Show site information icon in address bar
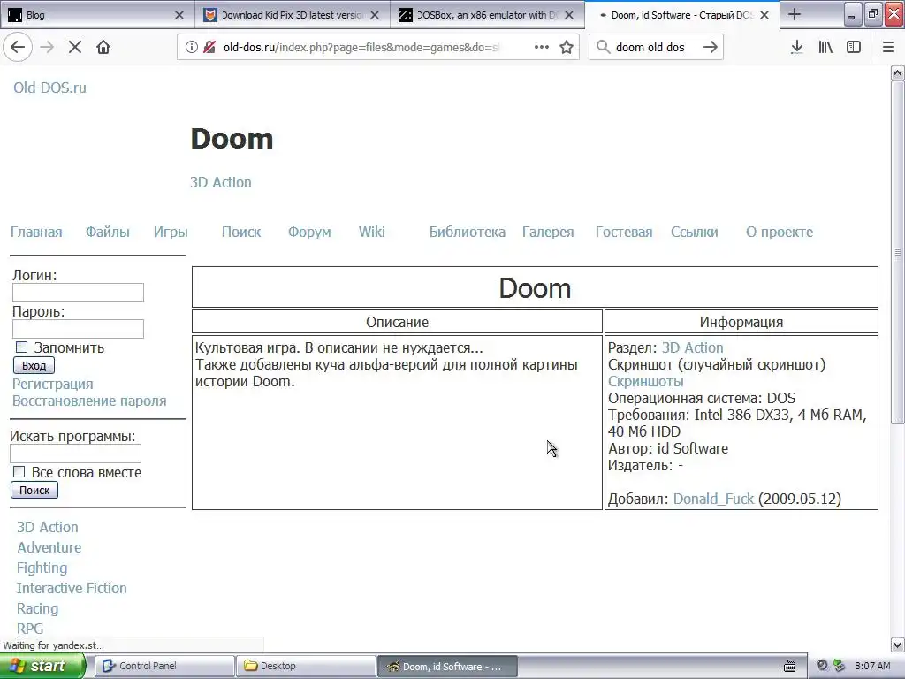The height and width of the screenshot is (679, 905). 192,48
